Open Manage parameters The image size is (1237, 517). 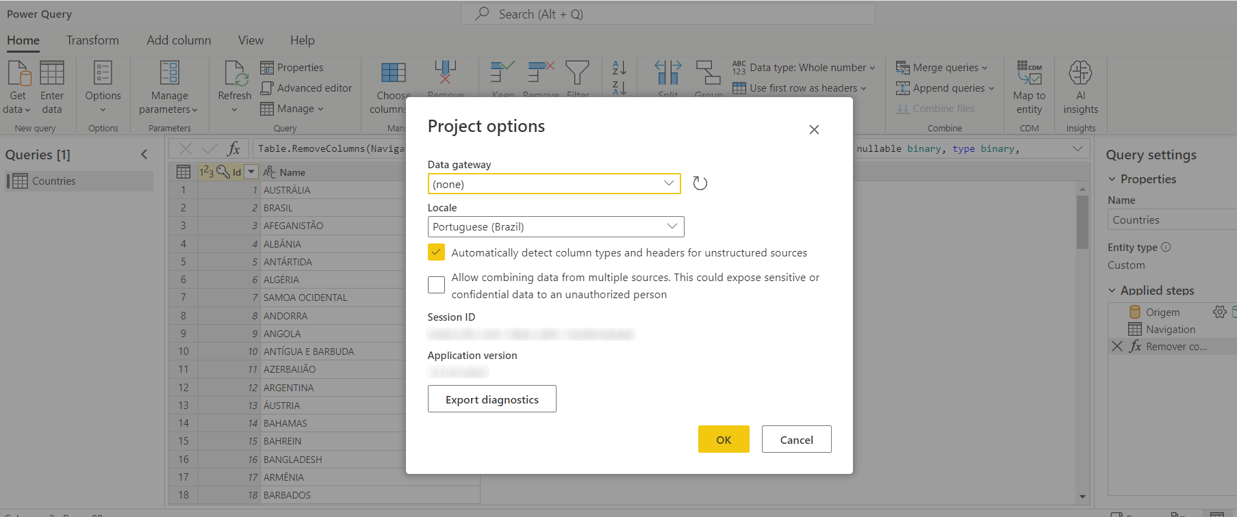point(169,88)
